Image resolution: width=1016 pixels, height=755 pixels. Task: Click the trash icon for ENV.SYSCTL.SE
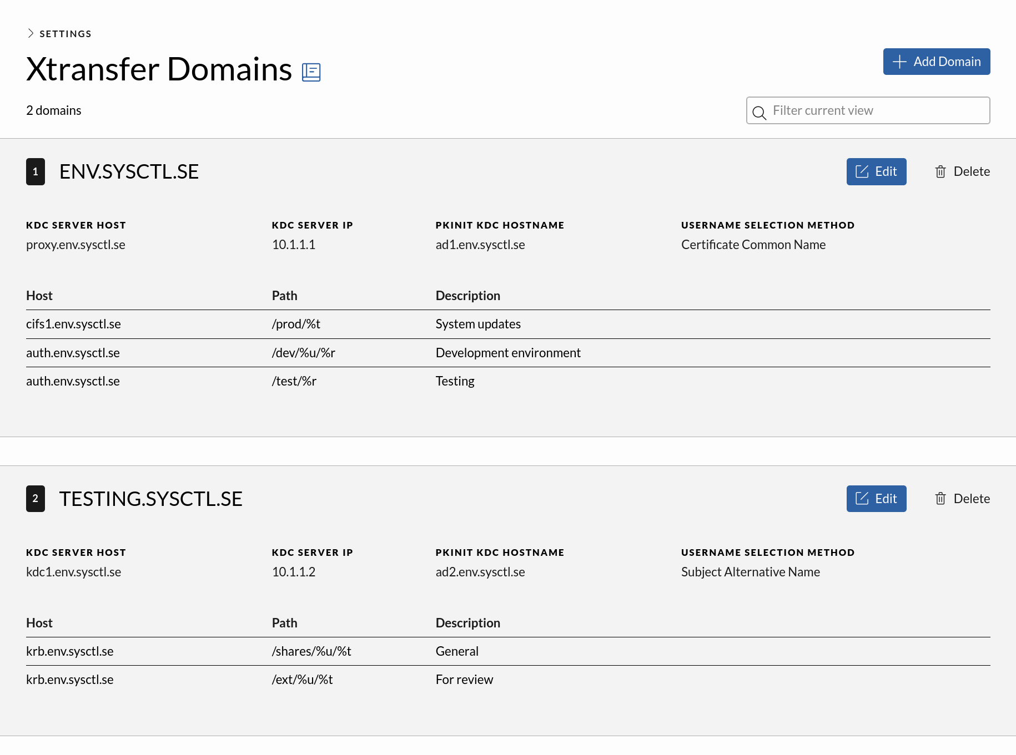click(x=940, y=172)
